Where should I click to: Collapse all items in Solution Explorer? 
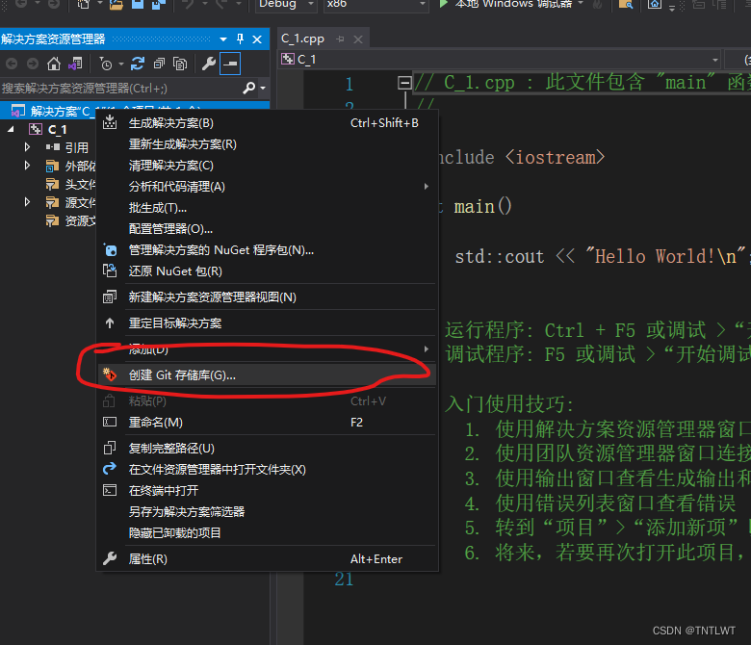[159, 64]
